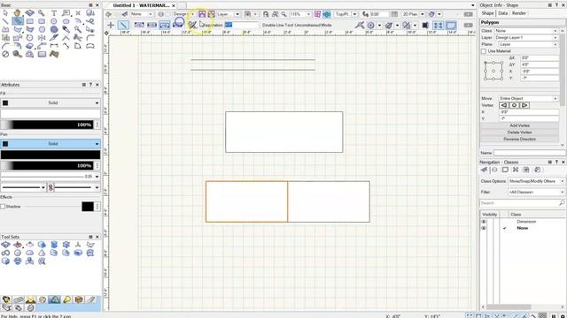Click Fit to Objects zoom icon
The width and height of the screenshot is (567, 318).
point(276,14)
